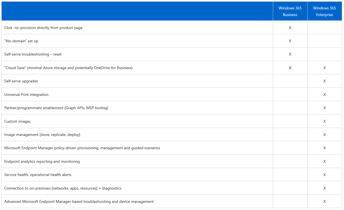
Task: Click Business X in No-domain set up row
Action: pyautogui.click(x=290, y=41)
